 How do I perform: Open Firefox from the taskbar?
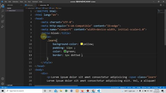(82, 91)
